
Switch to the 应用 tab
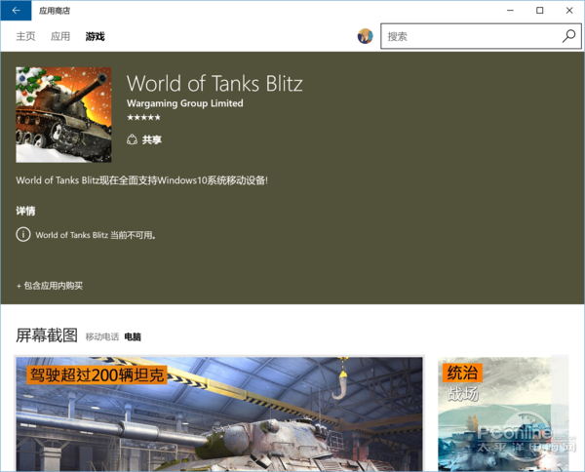click(60, 36)
